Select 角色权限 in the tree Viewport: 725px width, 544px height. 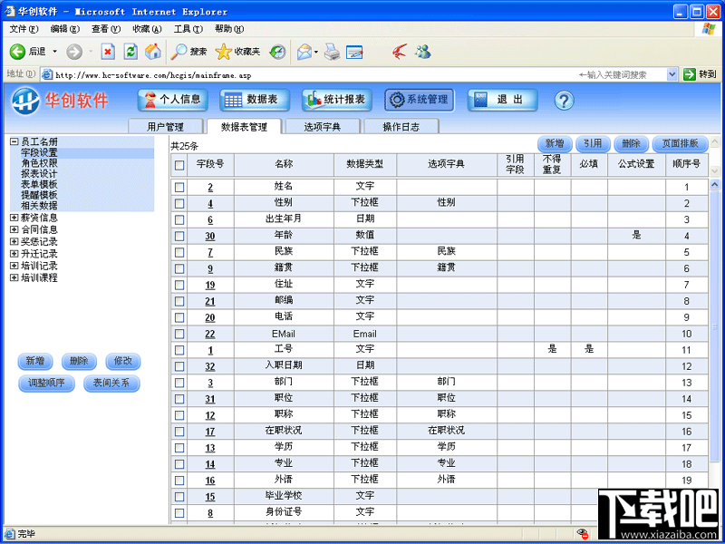(39, 163)
